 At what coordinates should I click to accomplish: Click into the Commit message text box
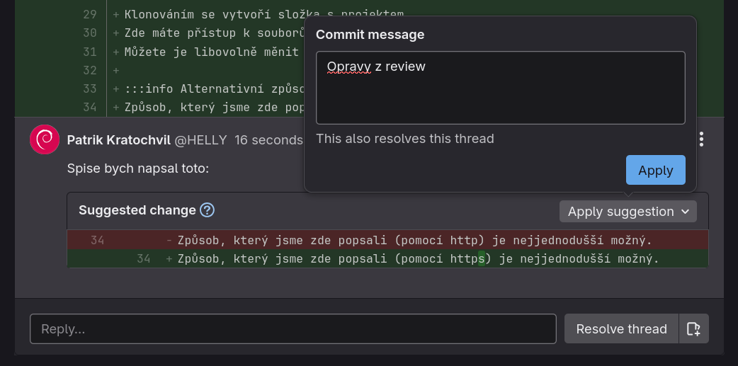[500, 88]
